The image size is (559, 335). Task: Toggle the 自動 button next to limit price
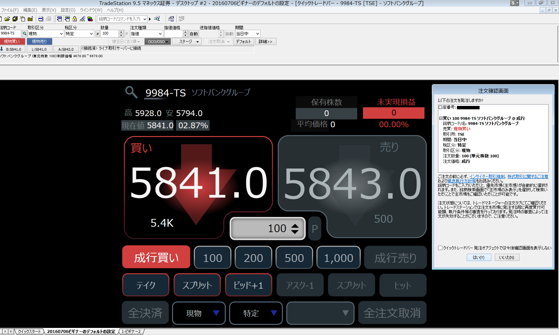[194, 34]
